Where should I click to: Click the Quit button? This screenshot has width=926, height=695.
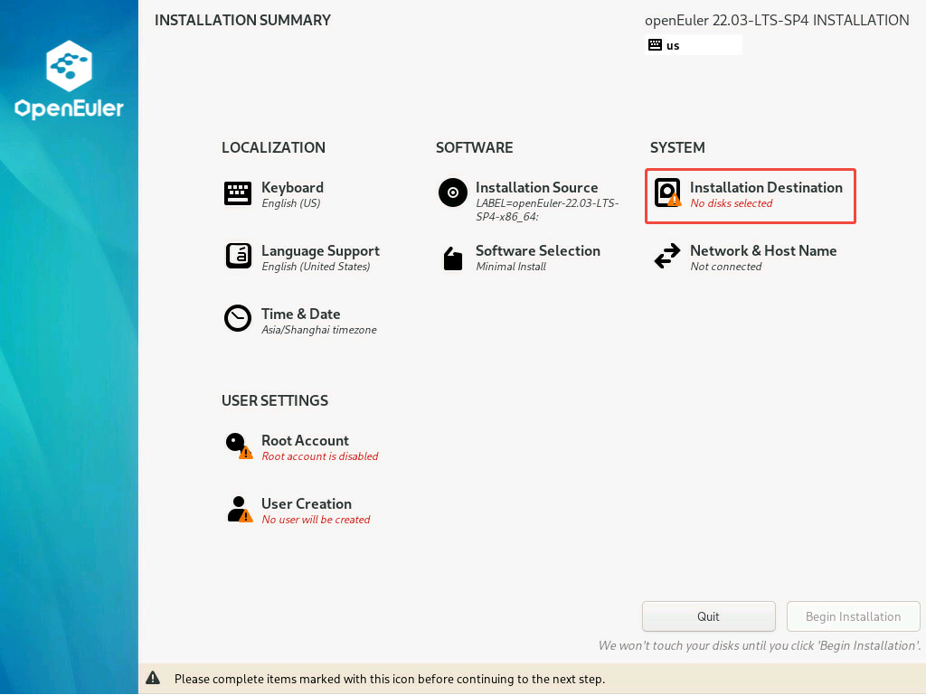coord(709,616)
